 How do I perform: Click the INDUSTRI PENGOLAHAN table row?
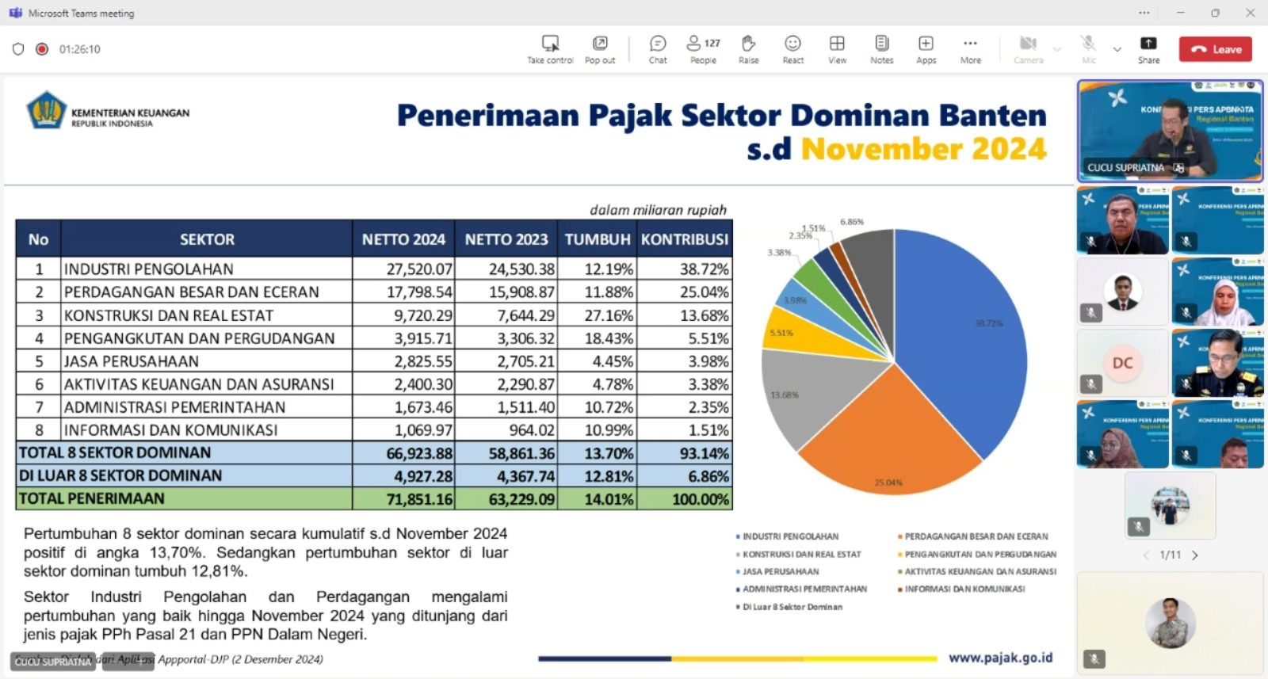click(x=374, y=269)
